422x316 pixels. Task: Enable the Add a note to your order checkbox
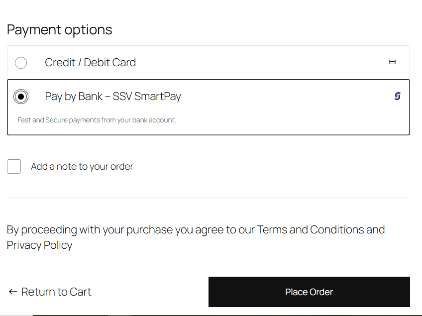[13, 166]
